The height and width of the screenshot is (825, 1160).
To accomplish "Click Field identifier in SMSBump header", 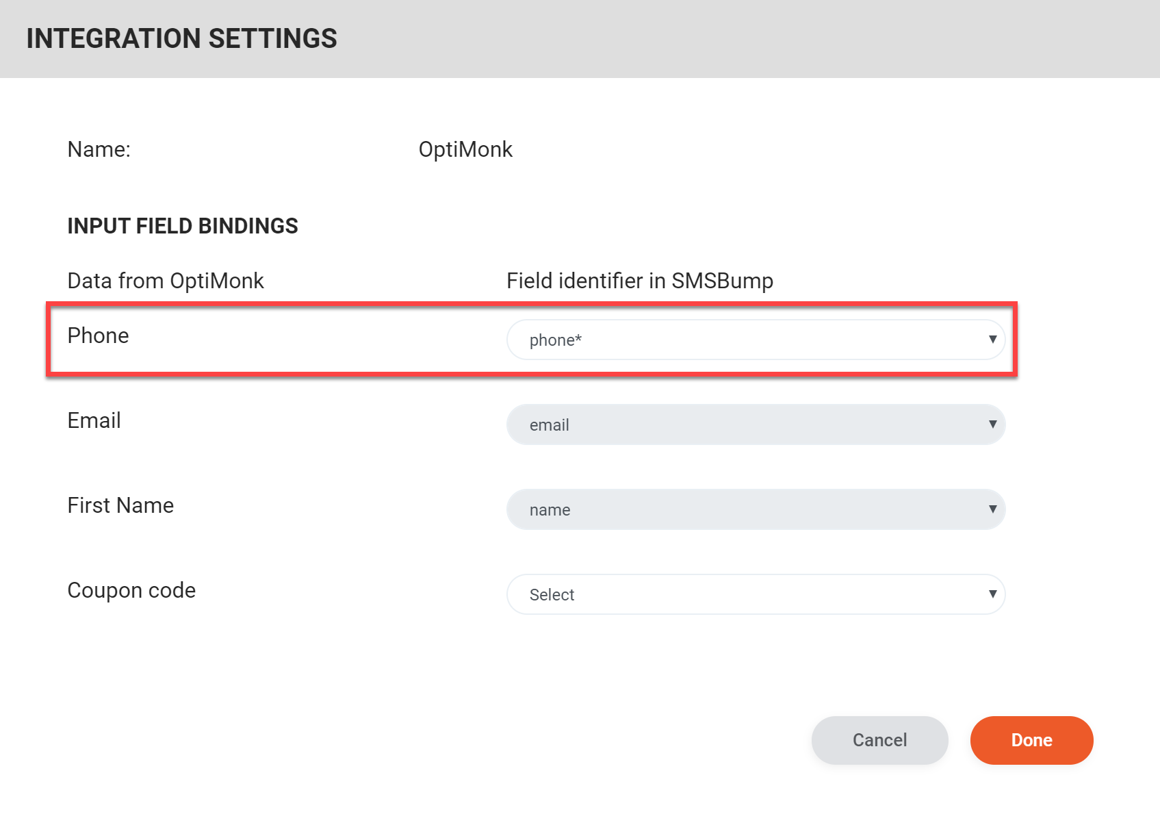I will (x=640, y=281).
